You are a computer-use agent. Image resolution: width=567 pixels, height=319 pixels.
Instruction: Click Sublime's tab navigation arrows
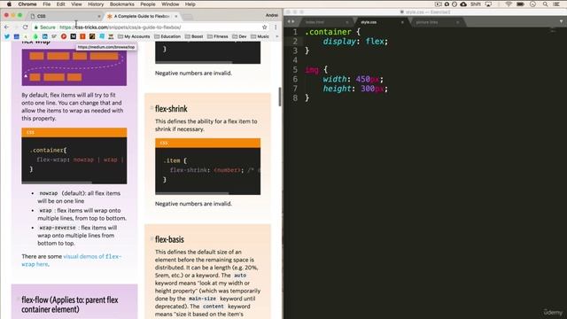291,21
